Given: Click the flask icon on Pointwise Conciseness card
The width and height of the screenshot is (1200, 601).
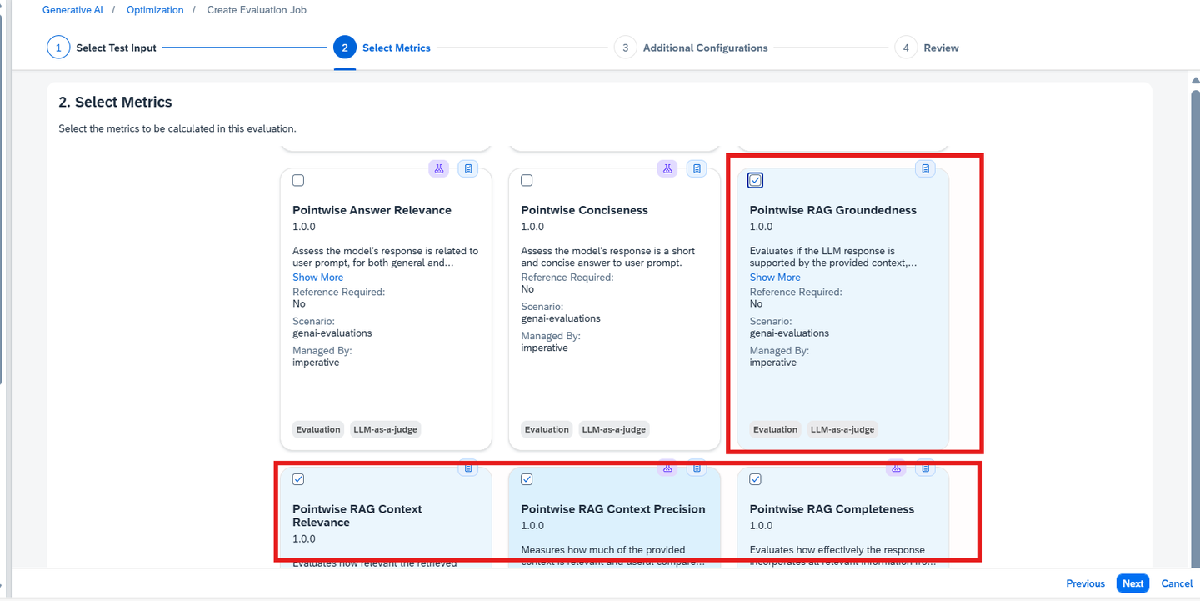Looking at the screenshot, I should (x=667, y=168).
